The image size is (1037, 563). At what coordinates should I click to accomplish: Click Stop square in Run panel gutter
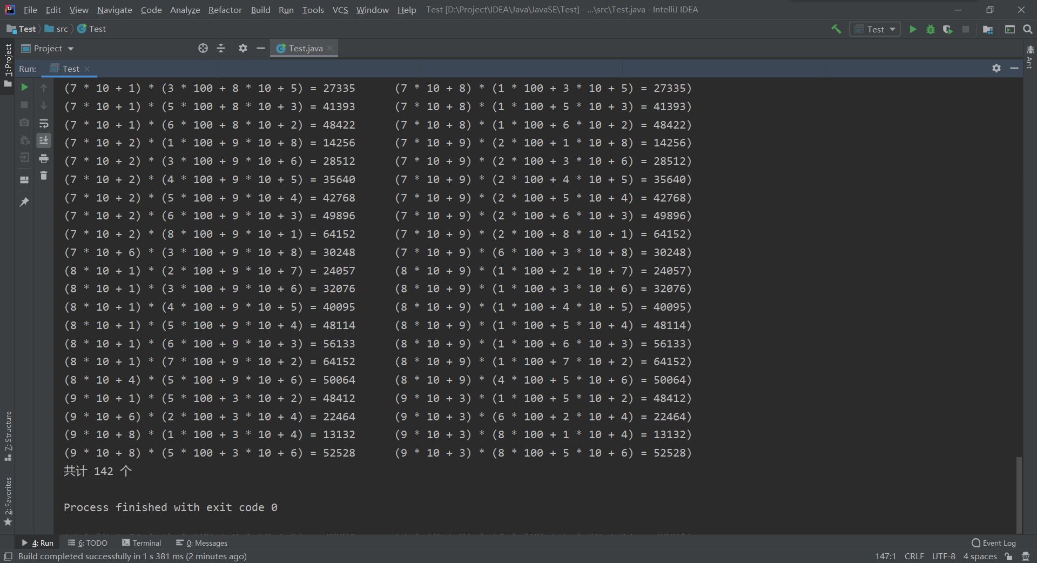click(24, 105)
